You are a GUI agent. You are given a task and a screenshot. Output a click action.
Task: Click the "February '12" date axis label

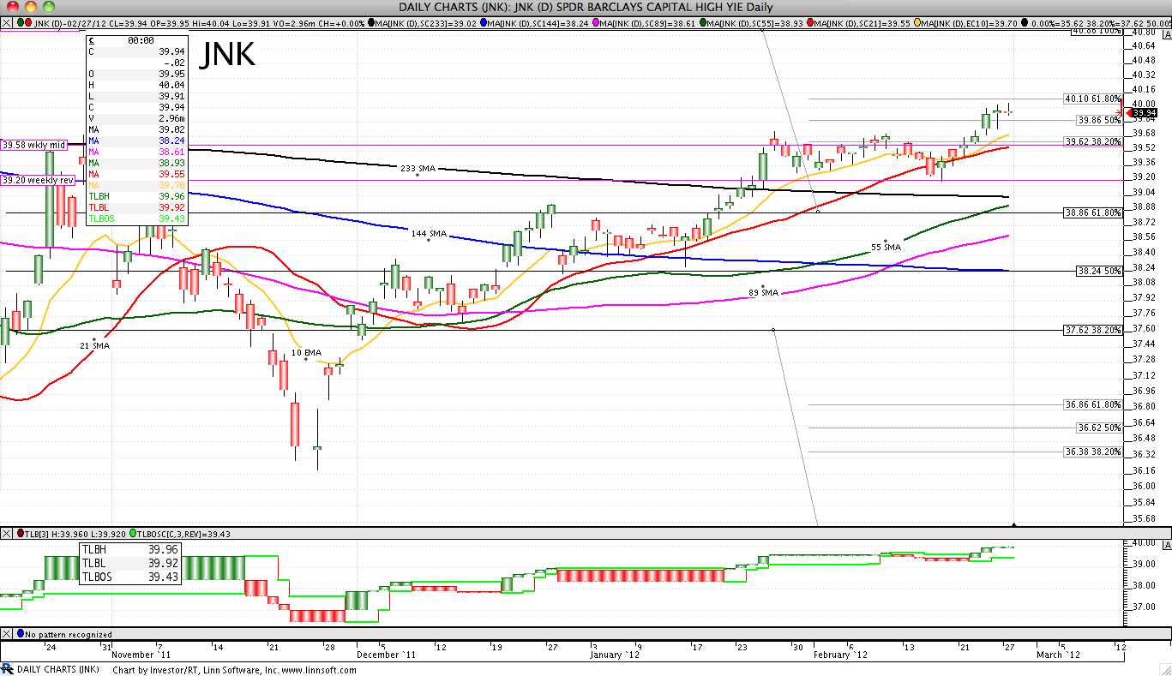coord(841,655)
